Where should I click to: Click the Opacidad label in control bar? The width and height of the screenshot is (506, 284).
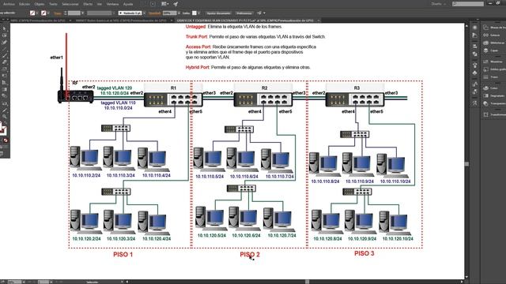click(155, 13)
